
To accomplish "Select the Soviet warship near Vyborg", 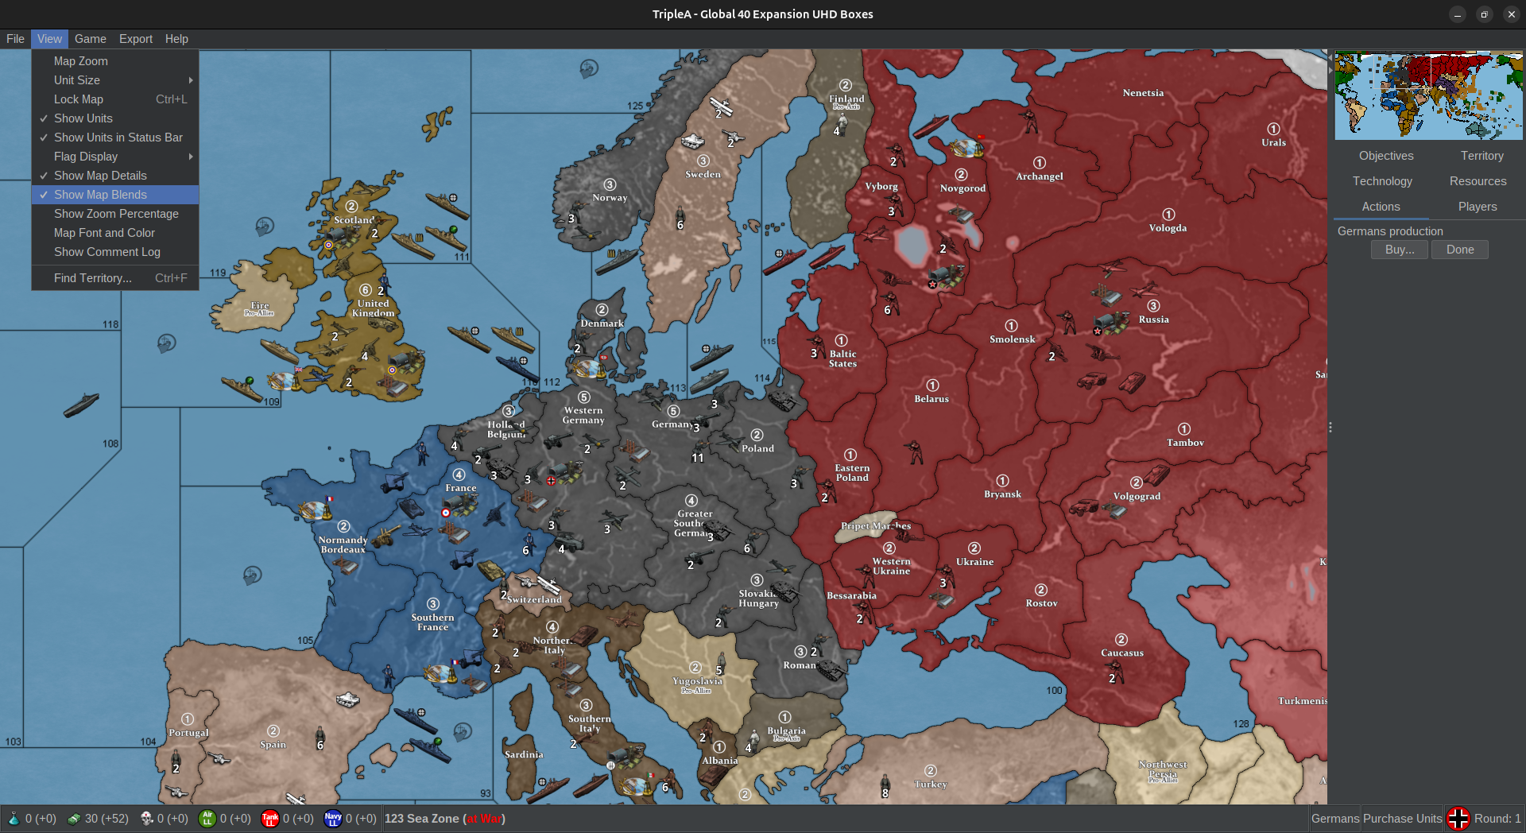I will click(x=931, y=126).
